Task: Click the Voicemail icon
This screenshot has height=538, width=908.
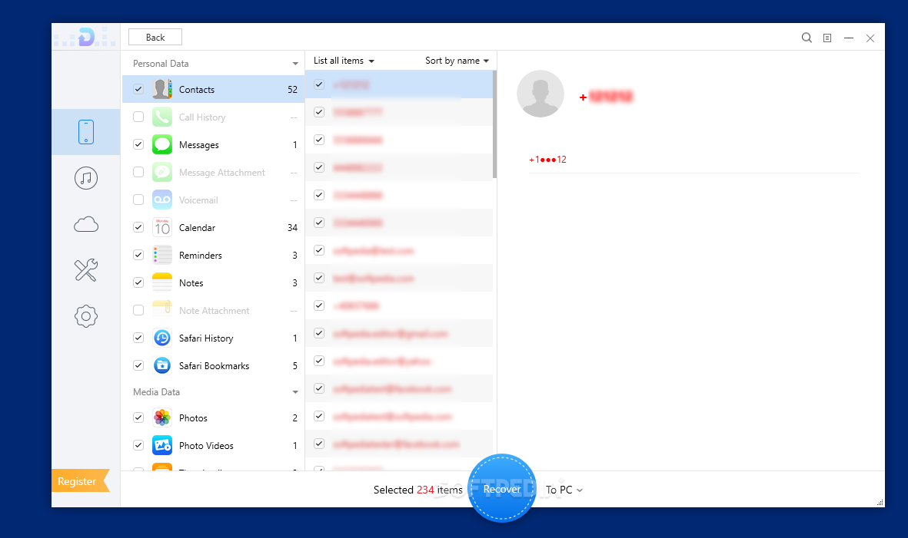Action: point(162,200)
